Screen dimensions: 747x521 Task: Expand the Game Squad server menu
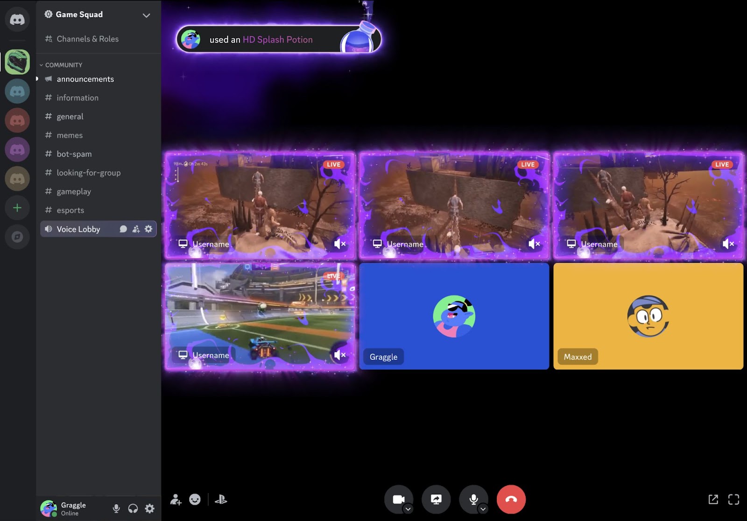coord(146,15)
